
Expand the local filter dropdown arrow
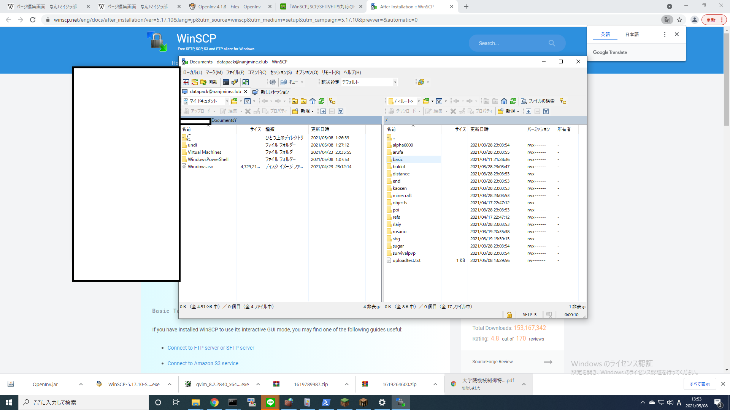point(254,101)
